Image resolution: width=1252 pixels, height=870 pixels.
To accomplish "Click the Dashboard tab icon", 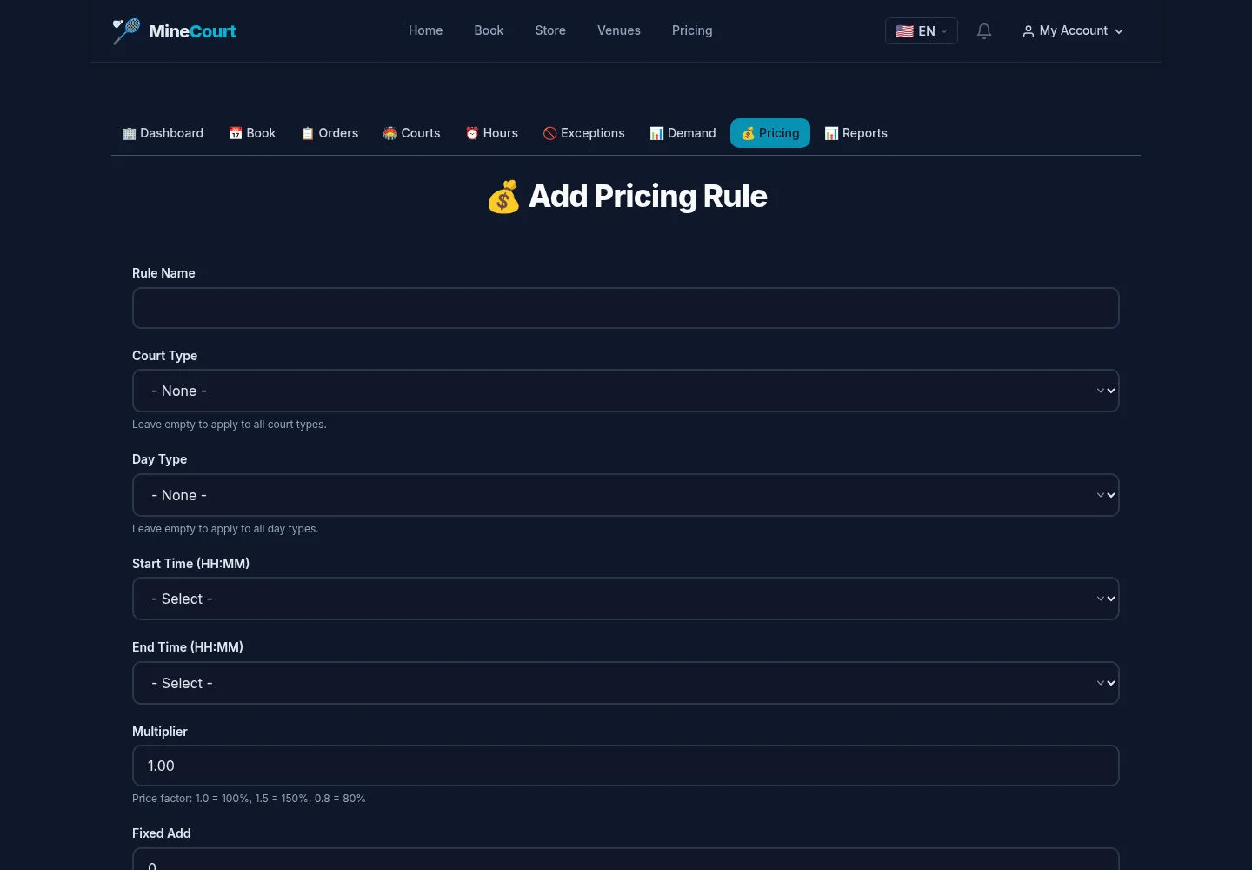I will [129, 133].
